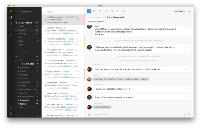Open Digital Dallas 2016 Kickoff email
Viewport: 201px width, 128px height.
coord(63,85)
